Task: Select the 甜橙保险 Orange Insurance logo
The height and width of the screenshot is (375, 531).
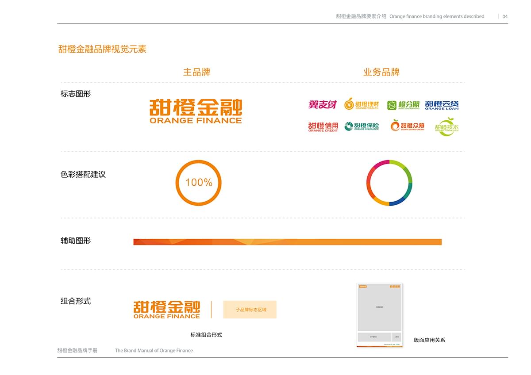Action: pos(362,126)
